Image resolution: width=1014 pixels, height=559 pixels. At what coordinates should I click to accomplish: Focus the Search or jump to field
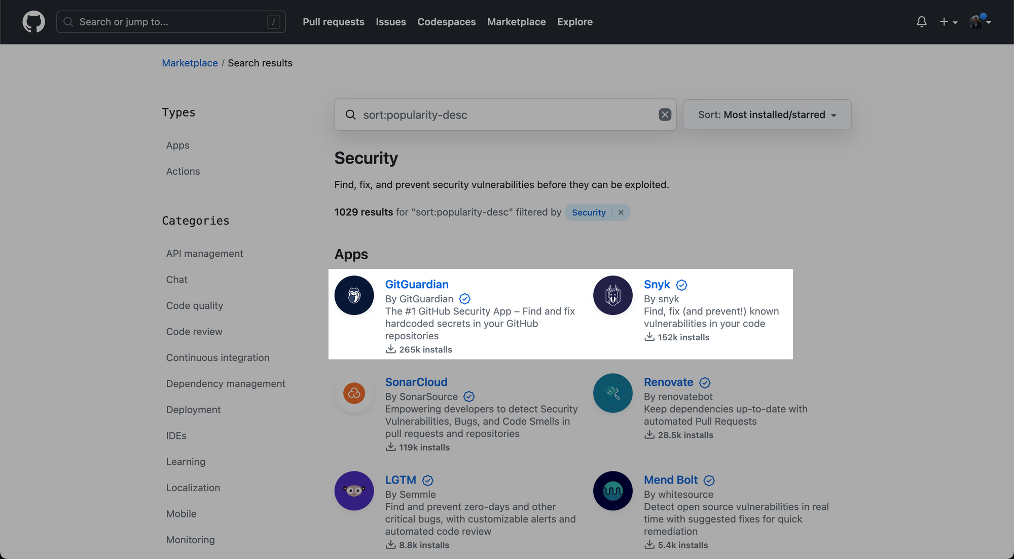coord(171,22)
